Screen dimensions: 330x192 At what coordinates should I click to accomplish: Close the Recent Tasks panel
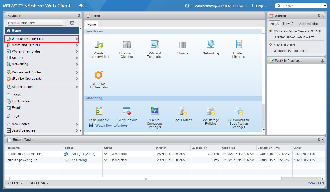tap(323, 140)
